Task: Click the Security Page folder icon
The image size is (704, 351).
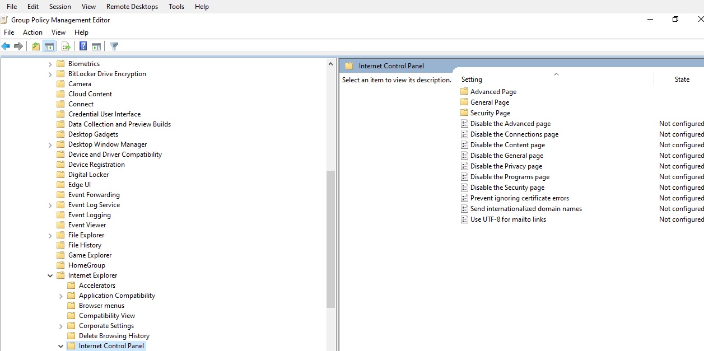Action: click(x=464, y=113)
